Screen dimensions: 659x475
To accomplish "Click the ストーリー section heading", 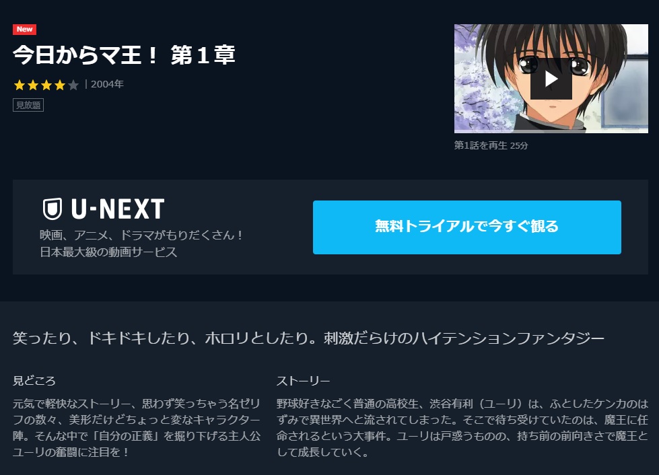I will click(x=303, y=381).
